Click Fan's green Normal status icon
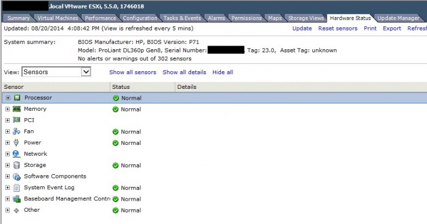Screen dimensions: 427x224 tap(115, 132)
